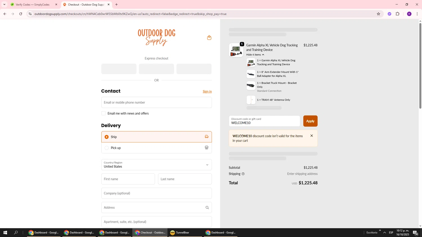422x237 pixels.
Task: Open the Country/Region dropdown
Action: point(156,165)
